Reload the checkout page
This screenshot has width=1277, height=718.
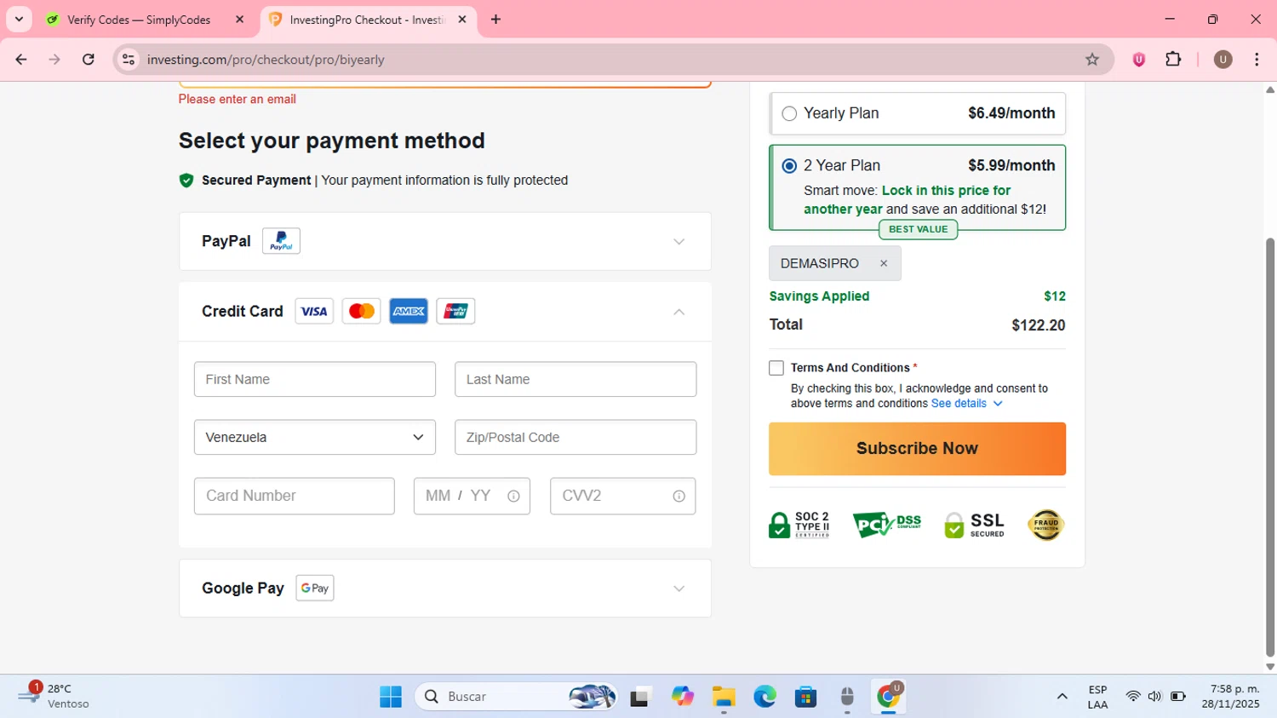click(89, 60)
